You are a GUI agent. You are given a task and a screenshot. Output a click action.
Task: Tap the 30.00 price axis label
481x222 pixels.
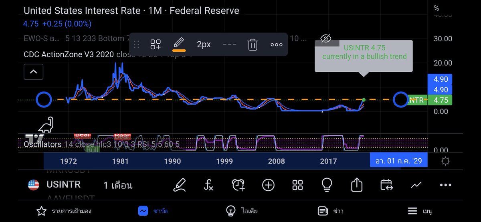(443, 39)
